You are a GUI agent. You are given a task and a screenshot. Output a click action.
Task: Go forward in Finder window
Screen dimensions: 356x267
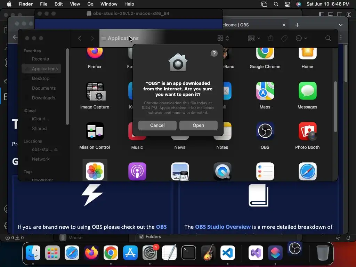coord(92,38)
